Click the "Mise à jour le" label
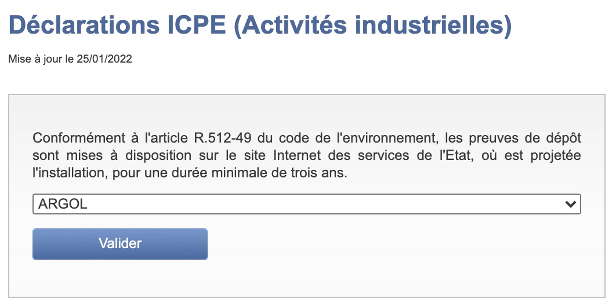 coord(41,59)
